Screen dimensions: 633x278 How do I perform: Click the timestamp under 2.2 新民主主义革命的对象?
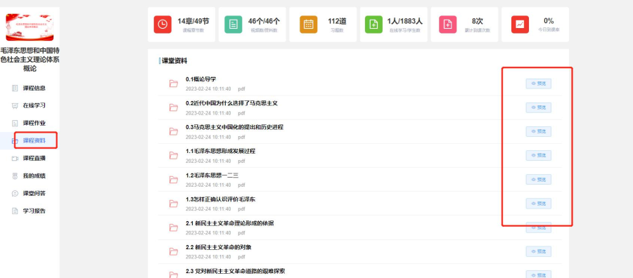(208, 257)
